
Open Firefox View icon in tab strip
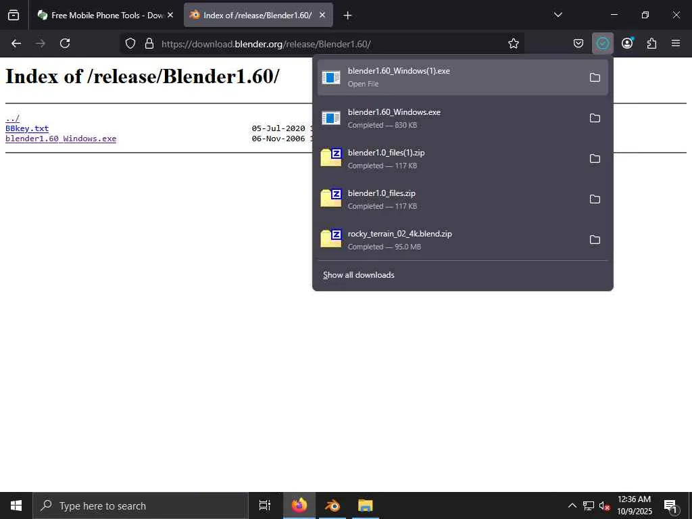[x=14, y=15]
